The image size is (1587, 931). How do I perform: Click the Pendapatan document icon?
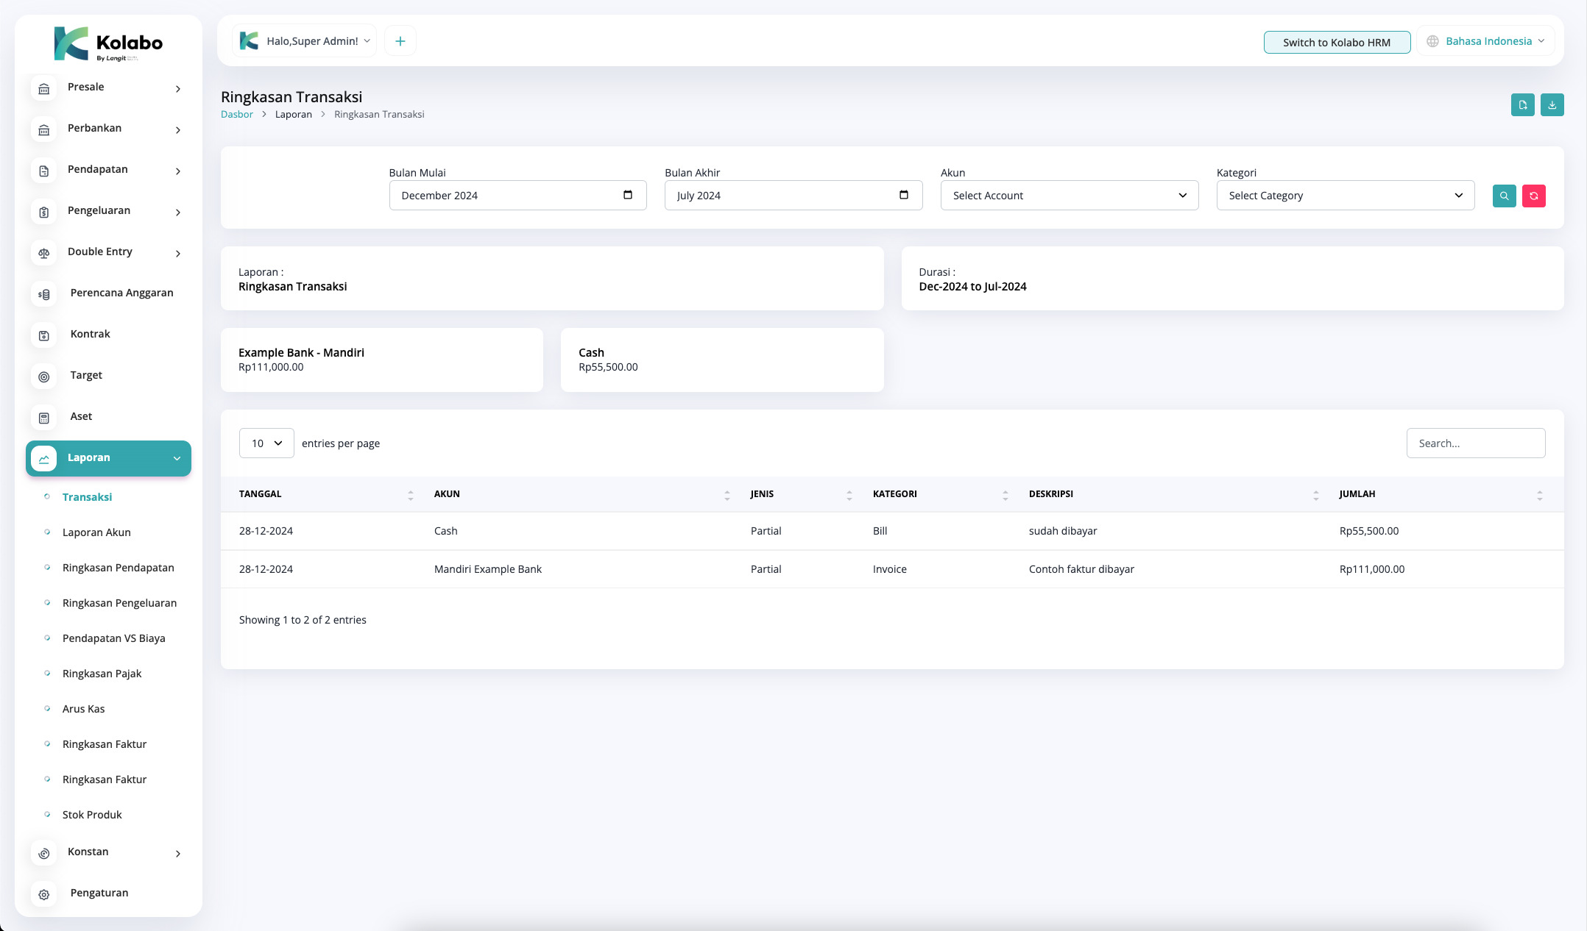pos(44,171)
